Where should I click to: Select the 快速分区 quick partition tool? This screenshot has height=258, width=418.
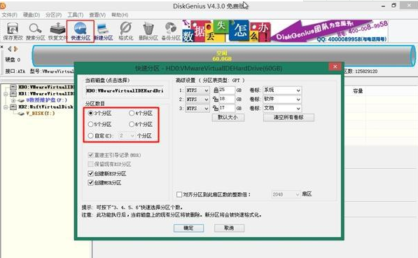click(x=81, y=32)
